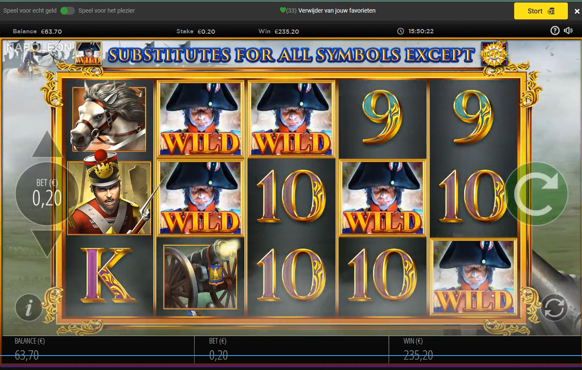Screen dimensions: 582x370
Task: Open the autoplay circular arrows button
Action: click(x=554, y=307)
